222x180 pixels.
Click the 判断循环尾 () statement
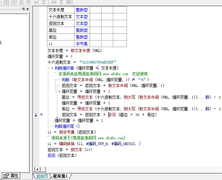click(x=67, y=126)
